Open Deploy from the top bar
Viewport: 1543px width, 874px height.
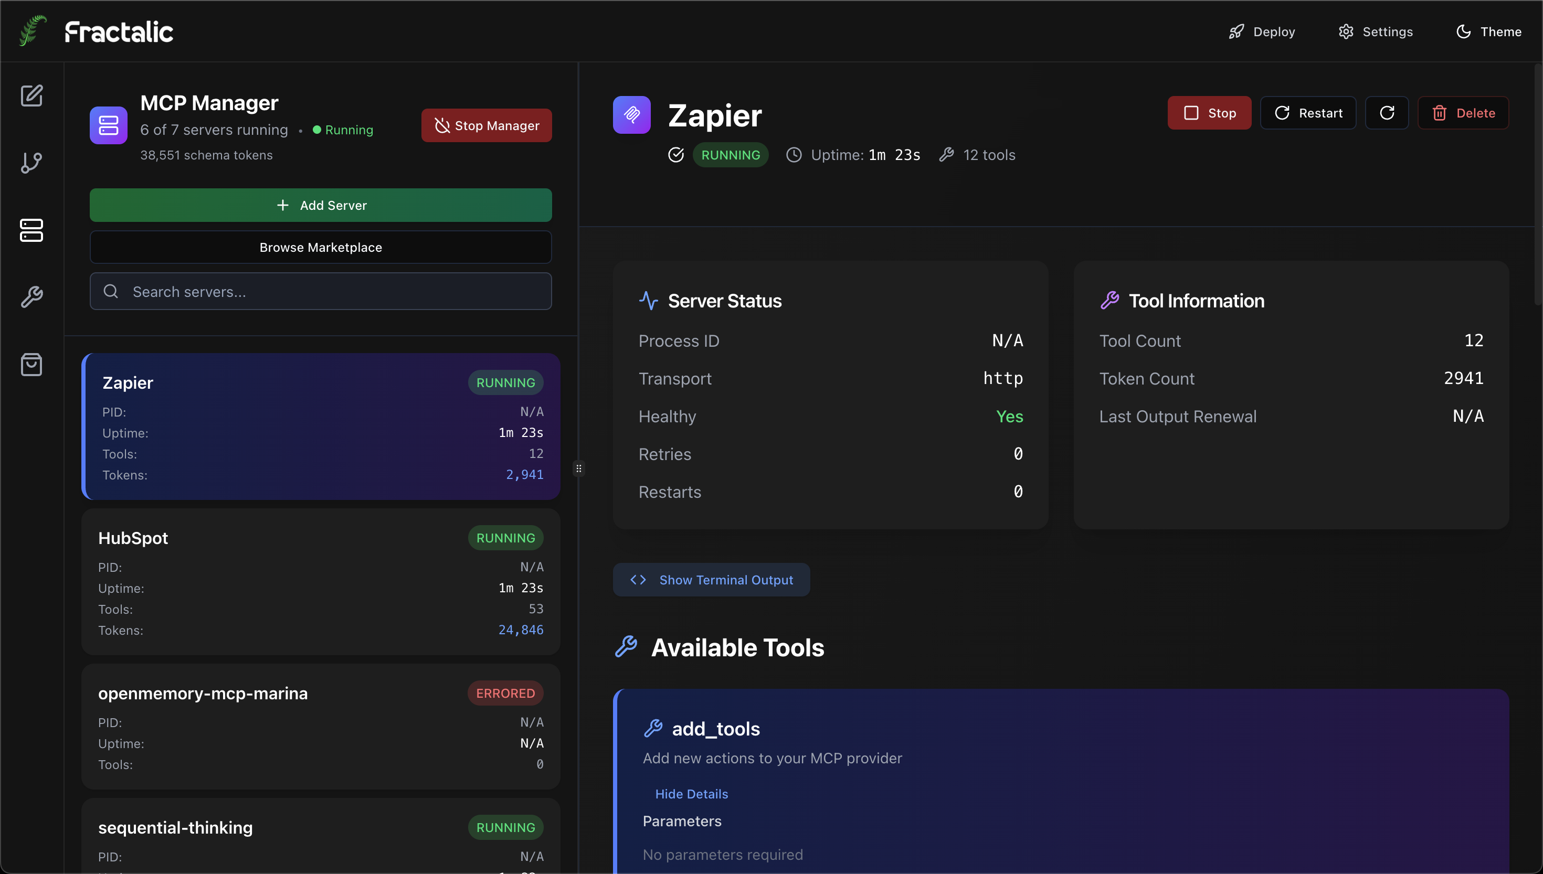click(x=1262, y=32)
